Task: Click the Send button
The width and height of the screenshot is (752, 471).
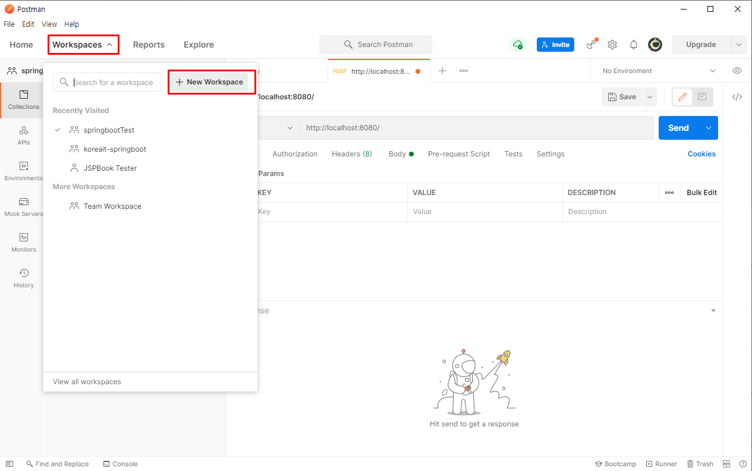Action: click(678, 128)
